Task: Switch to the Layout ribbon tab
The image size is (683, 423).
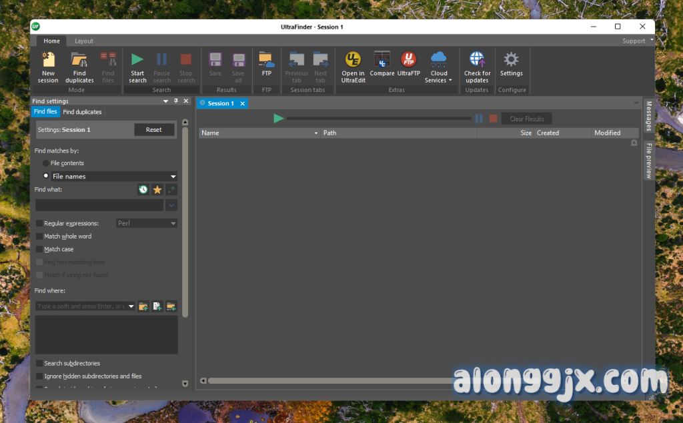Action: [84, 41]
